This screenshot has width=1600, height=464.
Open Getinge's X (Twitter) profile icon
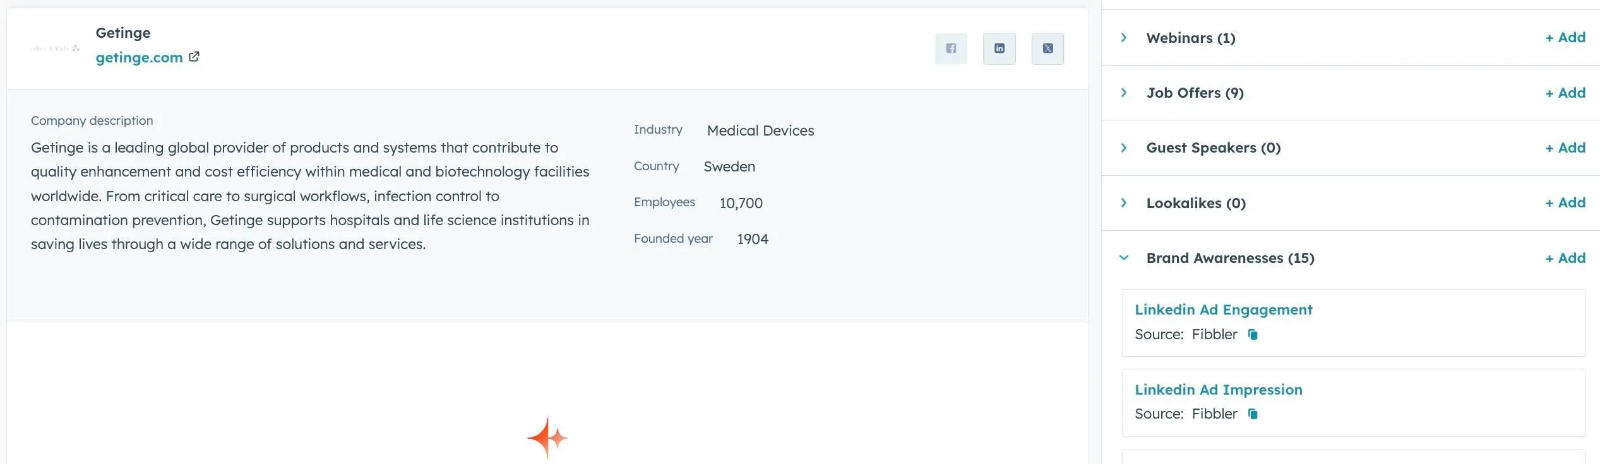click(x=1048, y=49)
